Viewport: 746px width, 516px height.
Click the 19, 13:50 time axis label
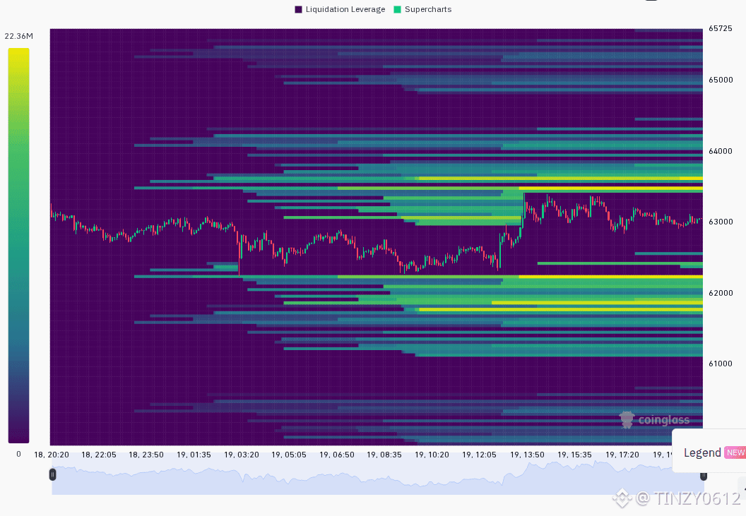click(x=527, y=455)
